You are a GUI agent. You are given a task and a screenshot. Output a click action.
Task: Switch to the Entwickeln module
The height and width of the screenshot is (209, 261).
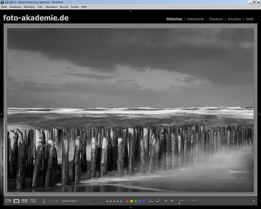click(195, 19)
